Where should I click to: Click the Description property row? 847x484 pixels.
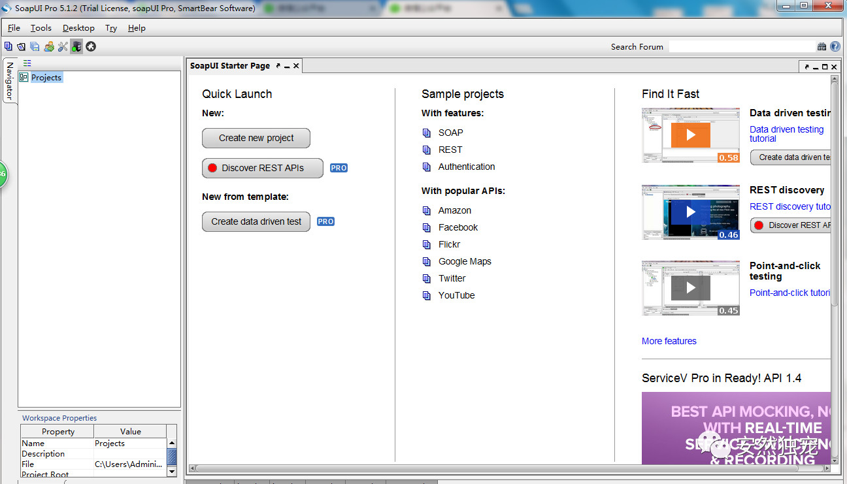click(93, 453)
